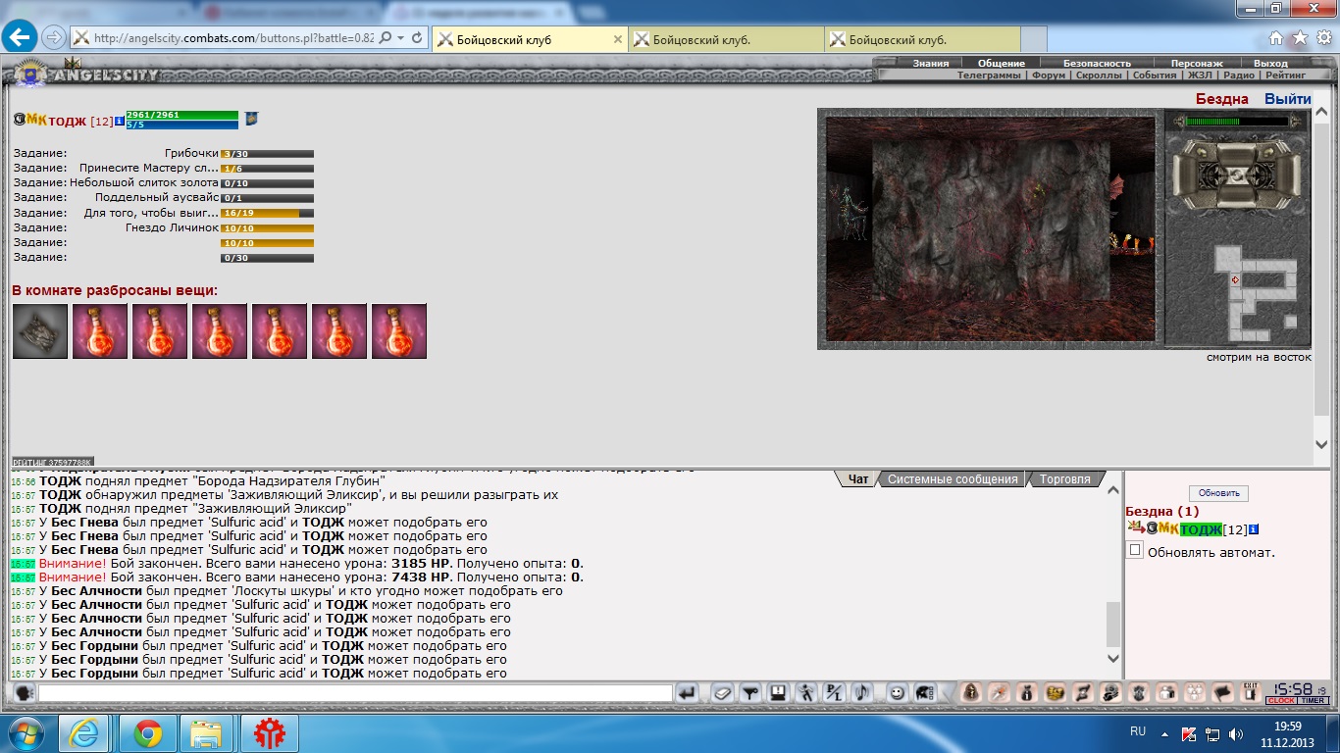This screenshot has height=753, width=1340.
Task: Click the helmet settings icon in the chat toolbar
Action: click(924, 693)
